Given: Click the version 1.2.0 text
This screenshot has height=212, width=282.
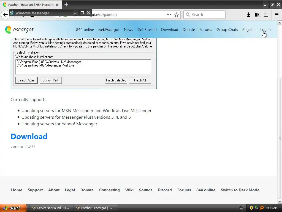Looking at the screenshot, I should click(23, 146).
